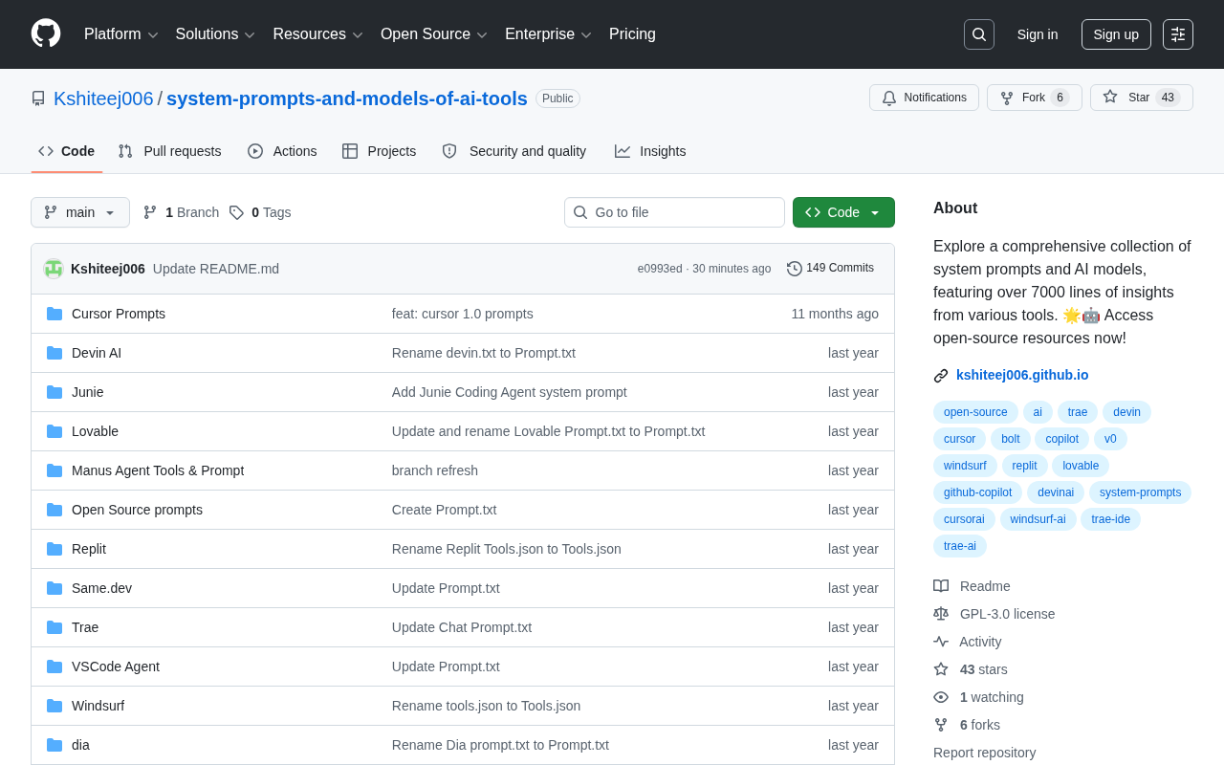Click the folder icon beside Same.dev
This screenshot has width=1224, height=765.
click(x=55, y=588)
